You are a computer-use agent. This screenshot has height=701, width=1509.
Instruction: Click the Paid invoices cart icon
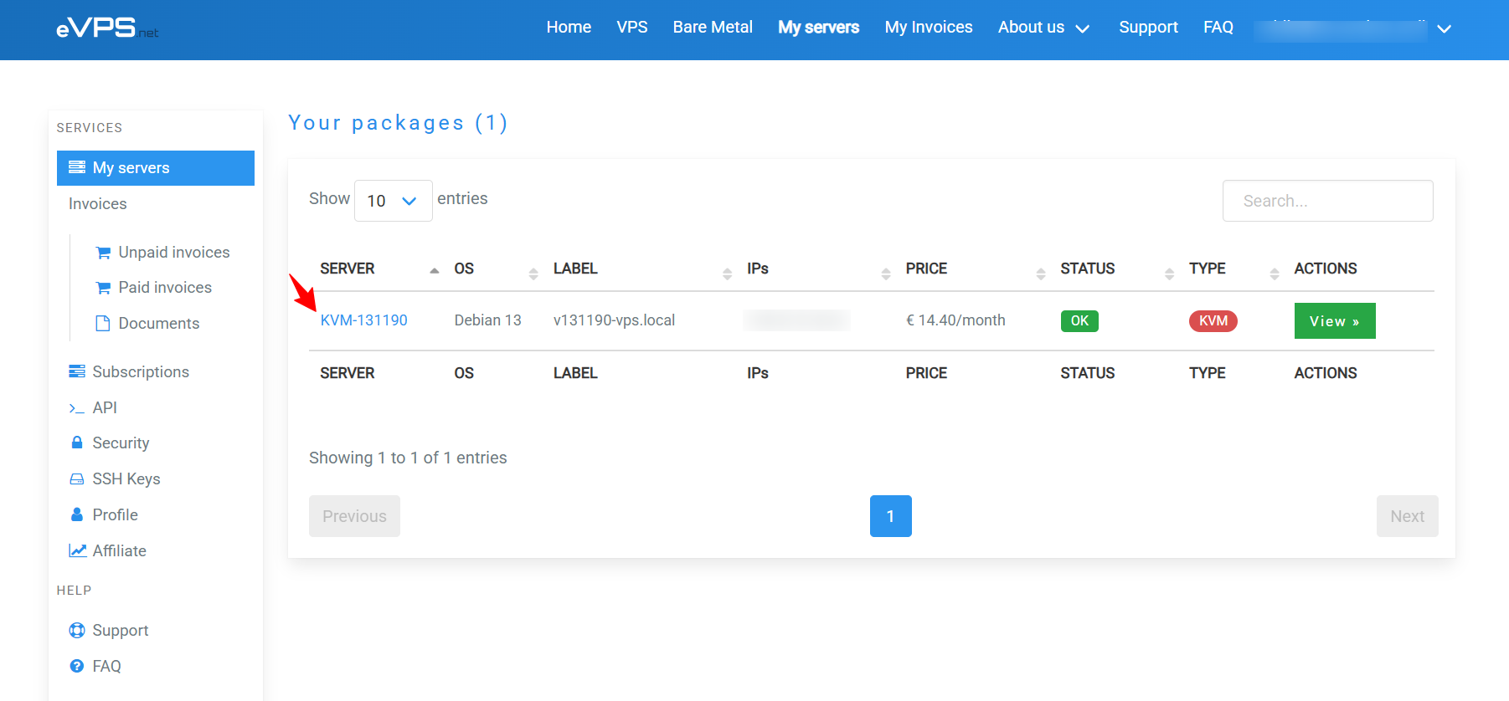103,288
